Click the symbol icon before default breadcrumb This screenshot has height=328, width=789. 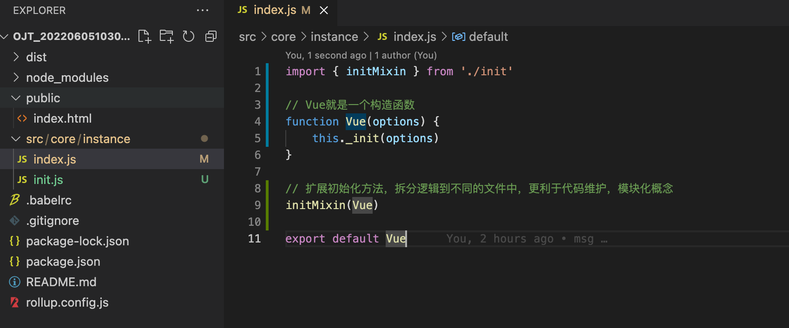[459, 37]
